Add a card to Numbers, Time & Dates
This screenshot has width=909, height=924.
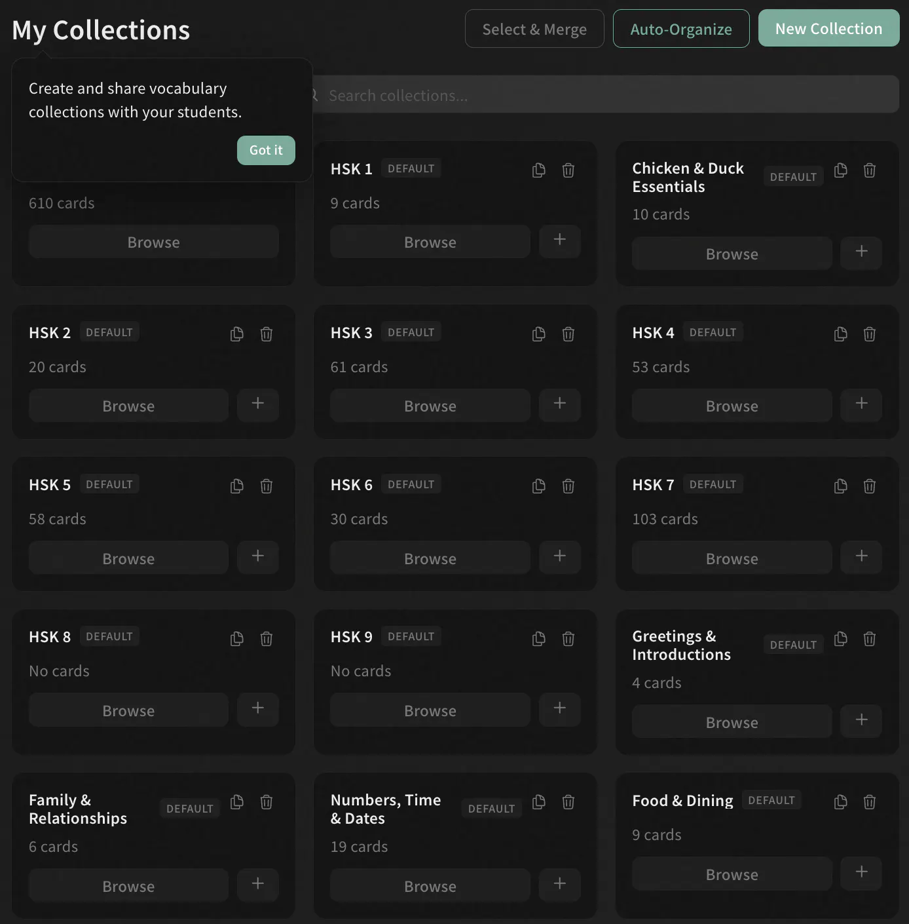click(560, 885)
